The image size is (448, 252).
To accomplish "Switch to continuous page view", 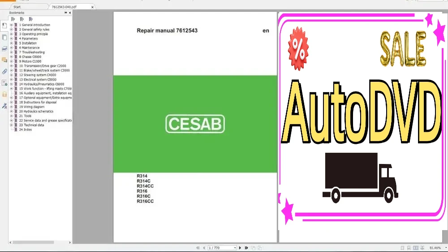I will point(409,248).
